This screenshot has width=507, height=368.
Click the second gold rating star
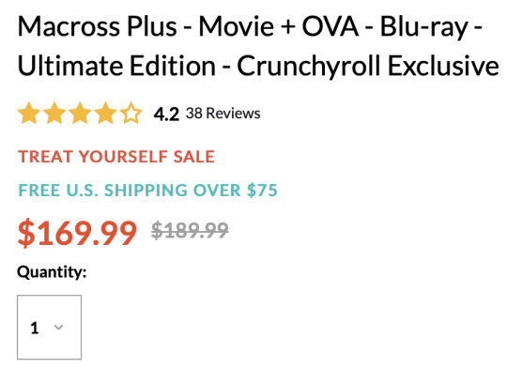pyautogui.click(x=54, y=114)
